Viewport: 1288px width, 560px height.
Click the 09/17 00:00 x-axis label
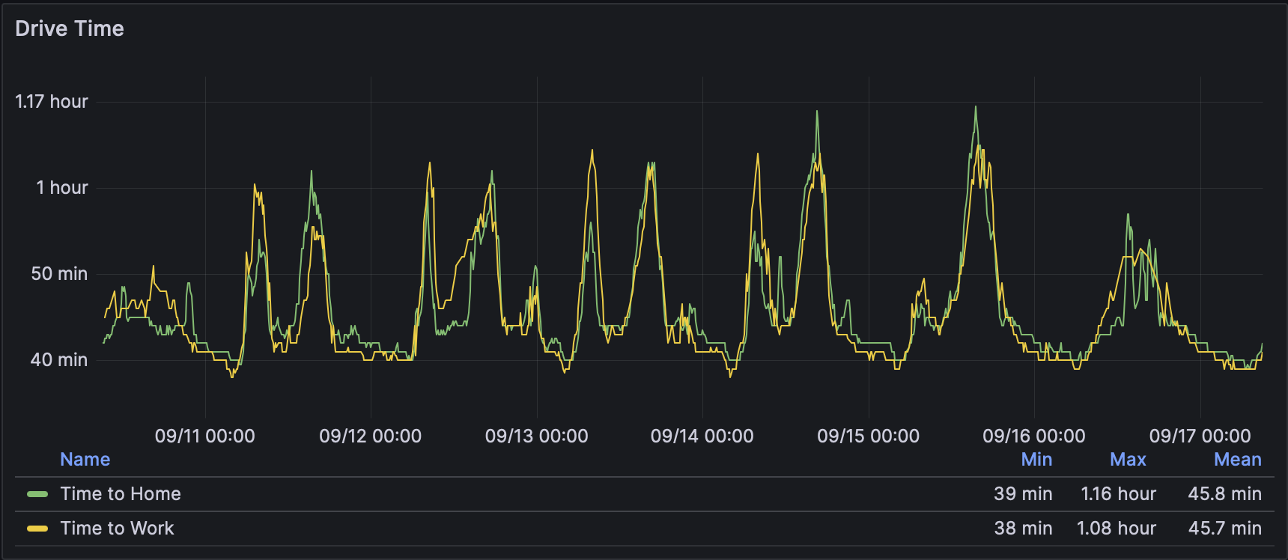[1200, 436]
